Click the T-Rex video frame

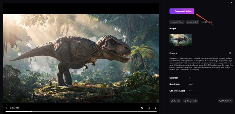pyautogui.click(x=81, y=58)
